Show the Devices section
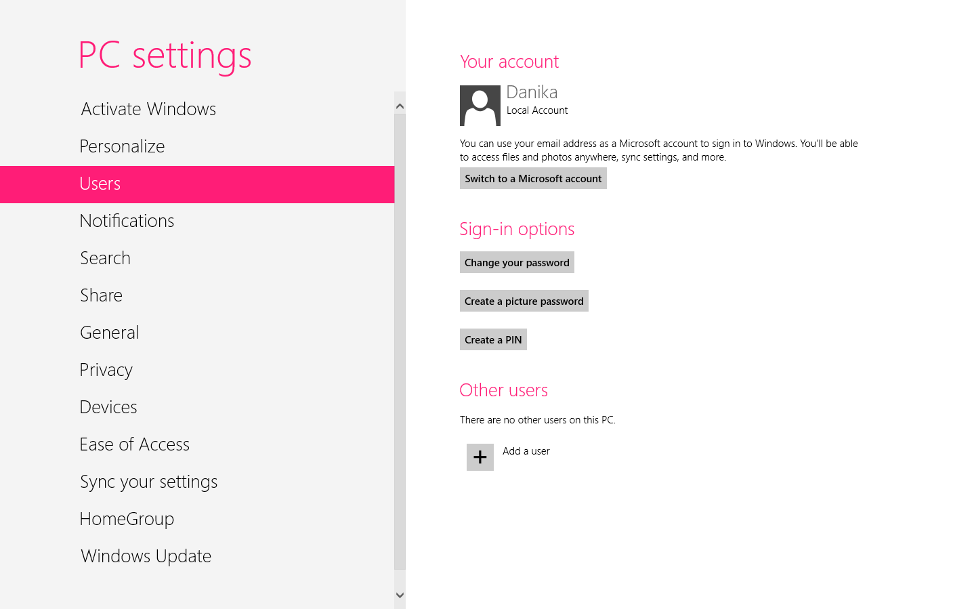The image size is (974, 609). click(x=108, y=407)
